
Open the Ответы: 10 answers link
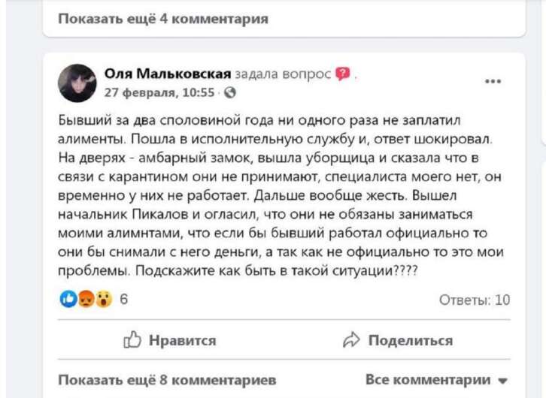[x=474, y=300]
